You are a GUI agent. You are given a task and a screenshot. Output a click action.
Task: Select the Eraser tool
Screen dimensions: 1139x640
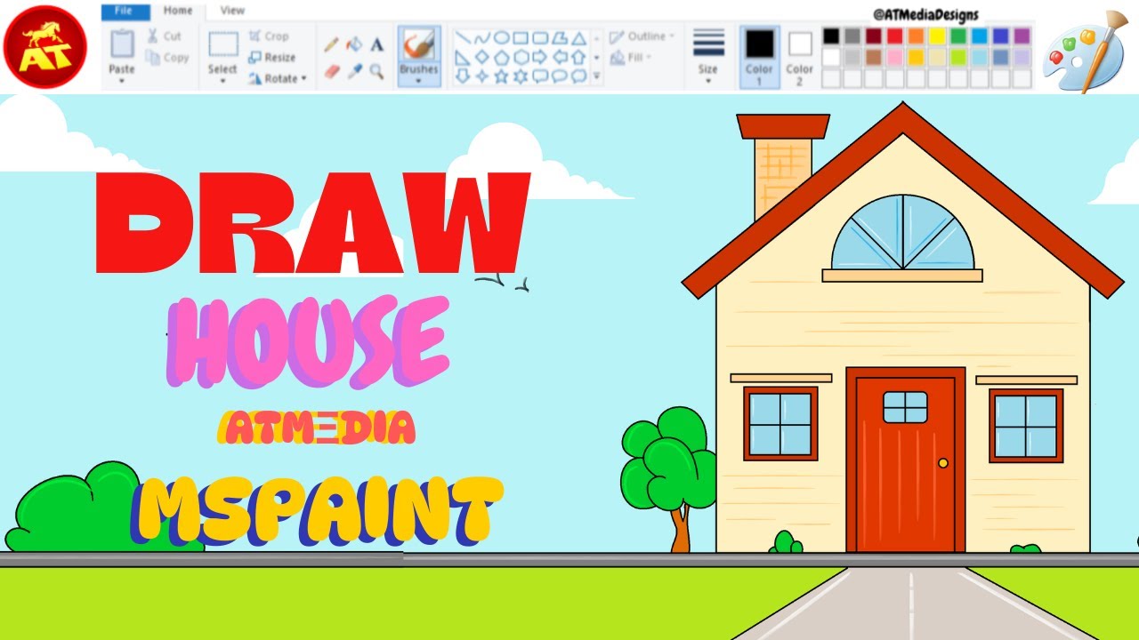[x=331, y=71]
